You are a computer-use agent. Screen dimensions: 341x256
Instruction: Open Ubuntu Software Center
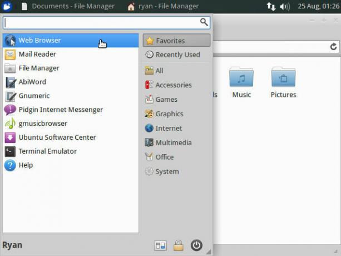pos(71,137)
